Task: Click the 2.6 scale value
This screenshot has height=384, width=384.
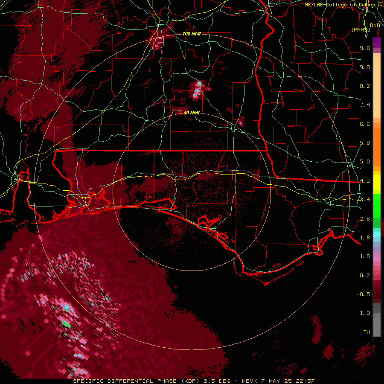Action: click(x=365, y=219)
